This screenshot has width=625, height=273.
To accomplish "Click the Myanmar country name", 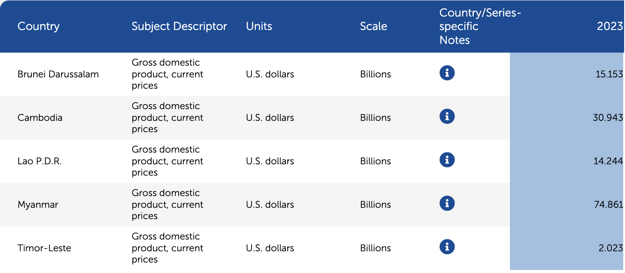I will coord(38,205).
